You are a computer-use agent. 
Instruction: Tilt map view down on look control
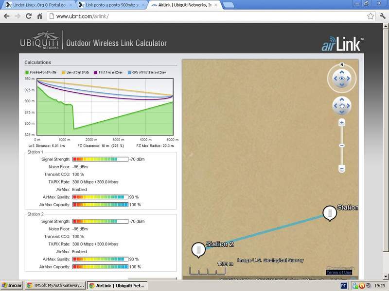point(342,85)
